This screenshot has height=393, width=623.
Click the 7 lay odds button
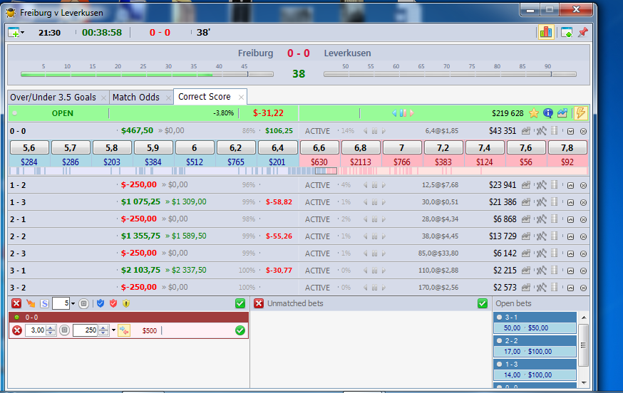(402, 147)
